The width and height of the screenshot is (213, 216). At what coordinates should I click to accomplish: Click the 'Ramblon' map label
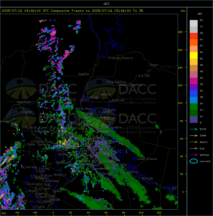(x=84, y=74)
